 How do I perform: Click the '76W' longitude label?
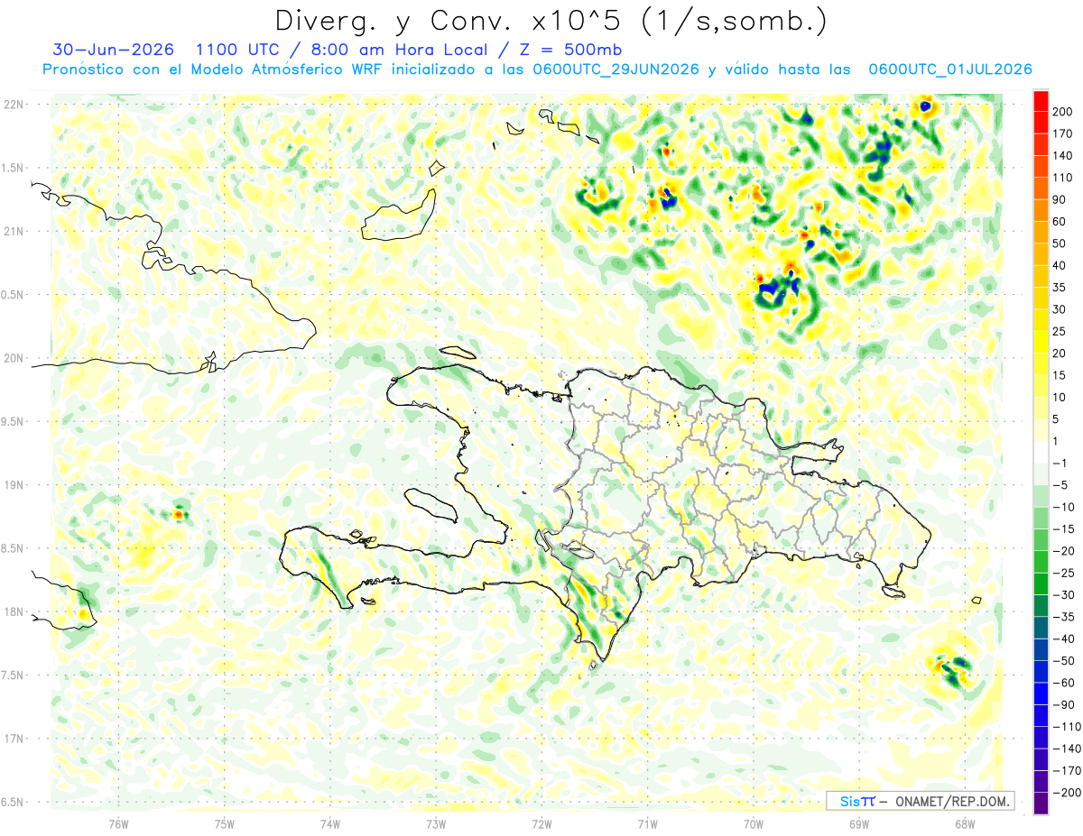coord(118,823)
